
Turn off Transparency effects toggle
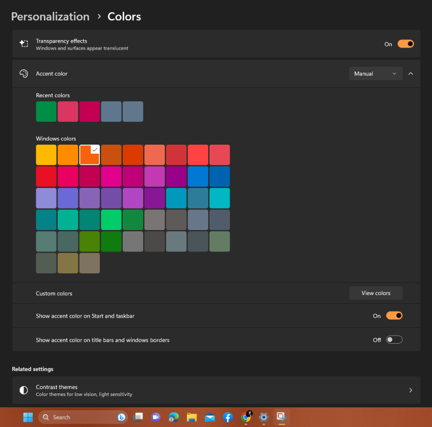[x=405, y=44]
